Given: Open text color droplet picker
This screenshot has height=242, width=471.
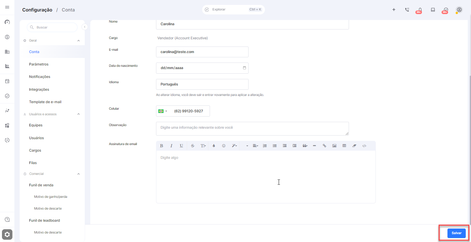Looking at the screenshot, I should coord(214,146).
